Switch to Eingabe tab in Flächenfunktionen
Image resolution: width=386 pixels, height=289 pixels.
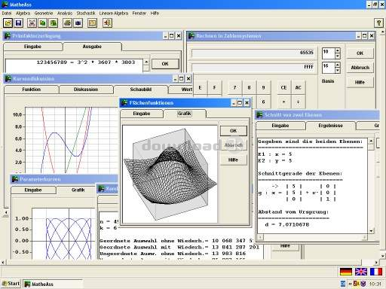[142, 114]
